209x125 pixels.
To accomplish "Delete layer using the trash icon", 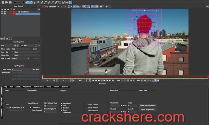I will point(7,38).
